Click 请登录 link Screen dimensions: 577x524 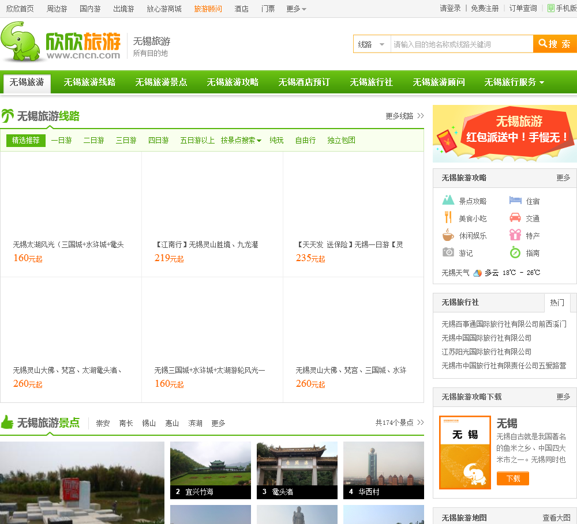pyautogui.click(x=450, y=9)
